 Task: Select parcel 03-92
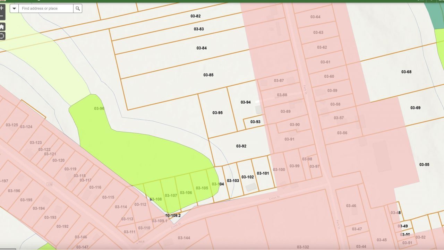[x=241, y=146]
